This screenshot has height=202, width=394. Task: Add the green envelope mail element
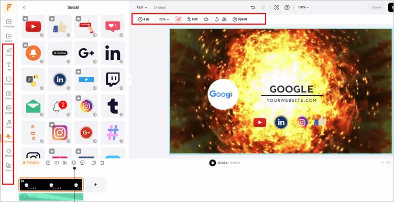tap(33, 106)
